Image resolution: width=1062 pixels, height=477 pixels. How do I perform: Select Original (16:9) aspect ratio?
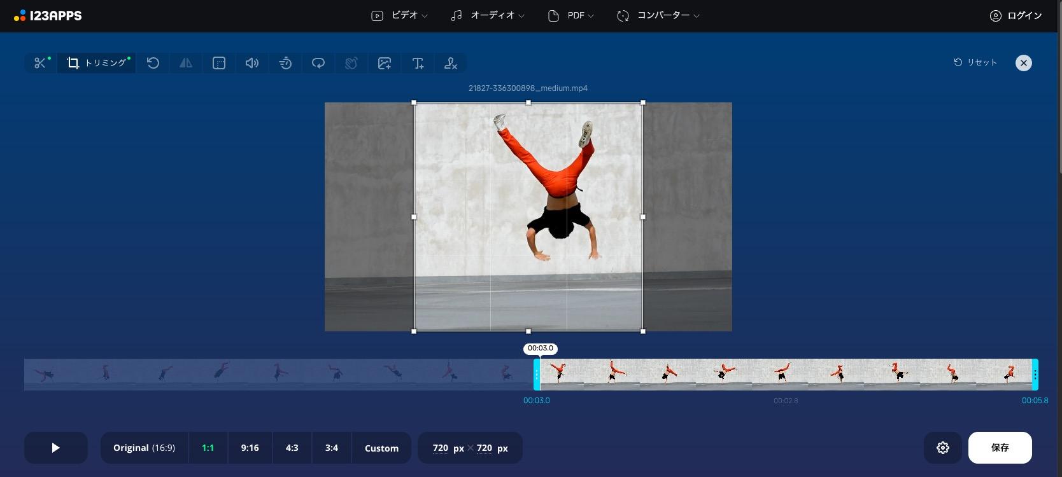pos(144,448)
